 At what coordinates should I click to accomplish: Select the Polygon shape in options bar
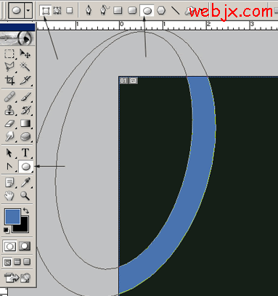(161, 10)
